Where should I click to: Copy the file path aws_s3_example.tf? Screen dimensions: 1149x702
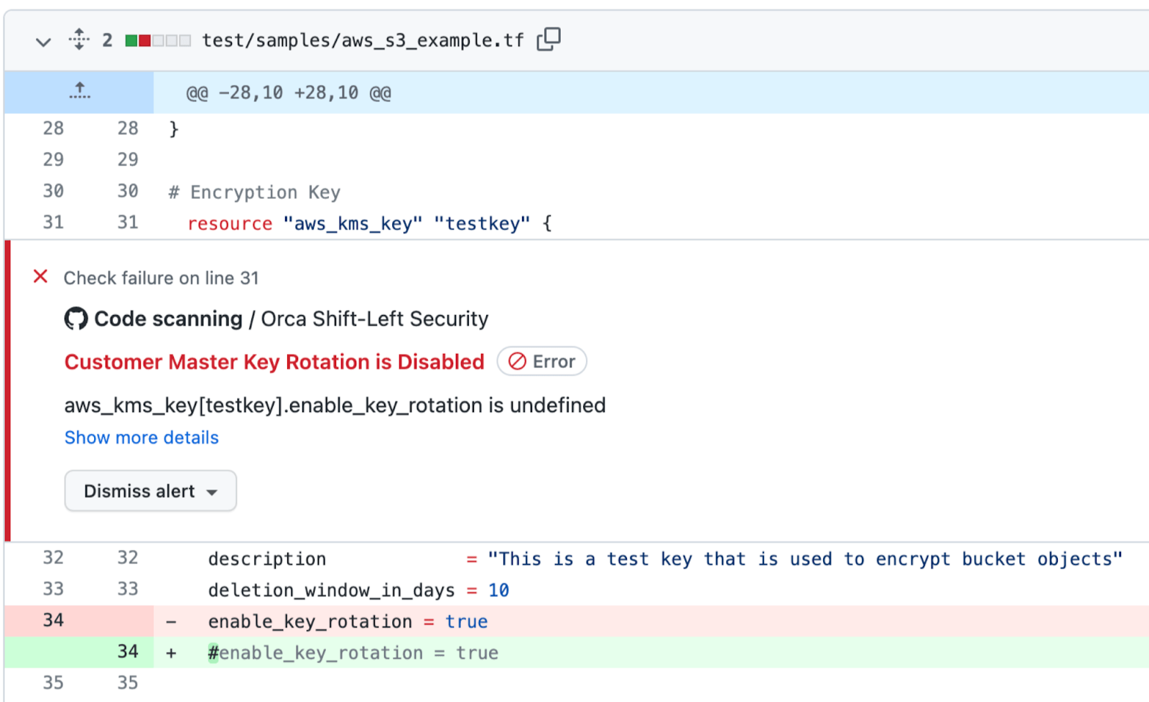[549, 39]
